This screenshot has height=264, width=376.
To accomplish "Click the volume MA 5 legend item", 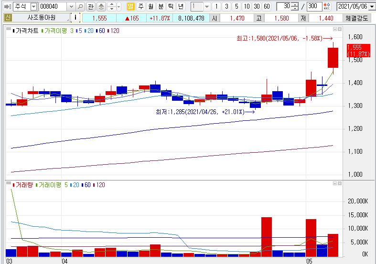I will (66, 185).
